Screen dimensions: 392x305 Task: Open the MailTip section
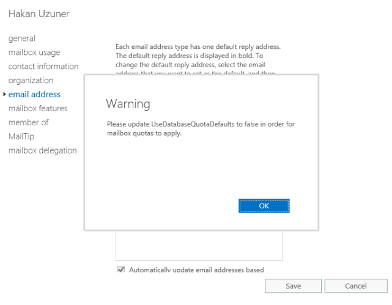point(21,137)
